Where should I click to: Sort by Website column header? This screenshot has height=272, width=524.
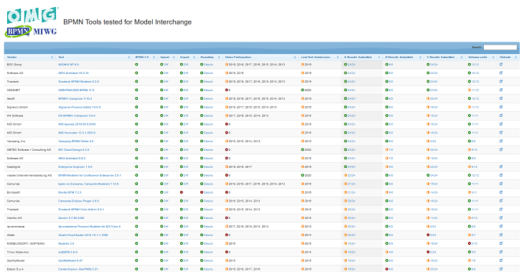pos(508,57)
